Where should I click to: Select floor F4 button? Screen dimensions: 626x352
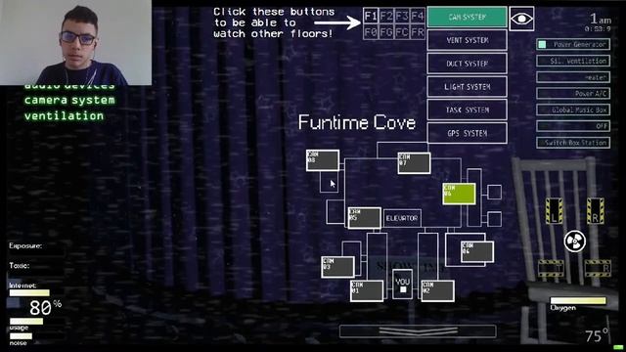(418, 17)
